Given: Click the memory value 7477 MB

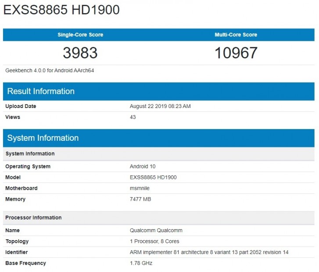Looking at the screenshot, I should (x=140, y=199).
